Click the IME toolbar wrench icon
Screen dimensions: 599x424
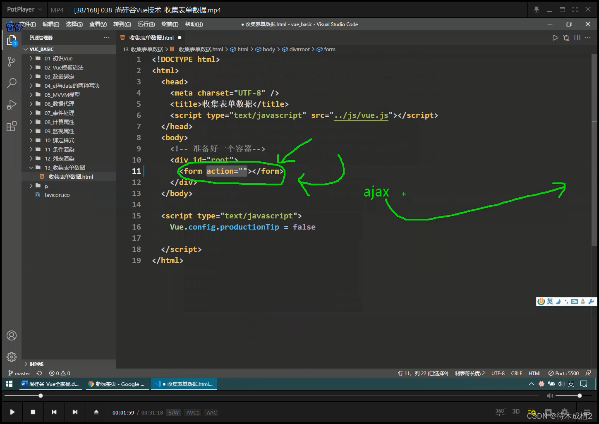591,302
